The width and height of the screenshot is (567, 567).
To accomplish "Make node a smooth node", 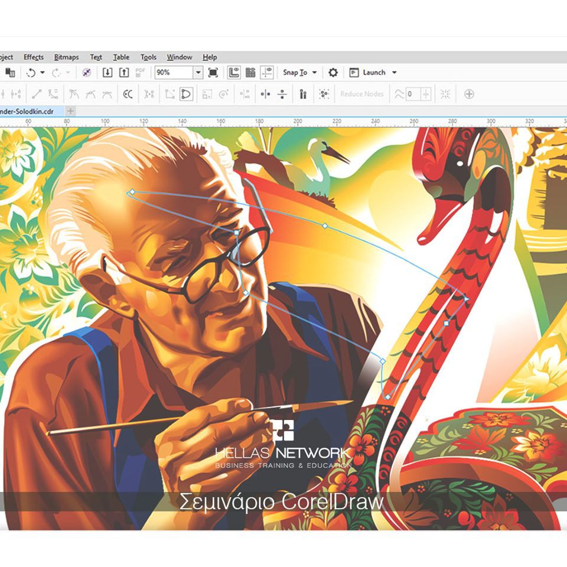I will (90, 94).
